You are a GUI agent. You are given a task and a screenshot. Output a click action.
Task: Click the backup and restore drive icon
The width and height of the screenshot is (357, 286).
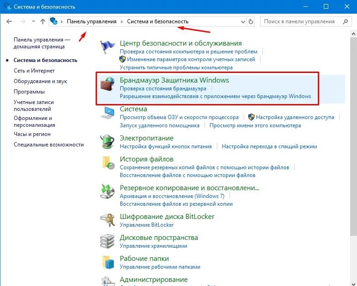(x=107, y=192)
